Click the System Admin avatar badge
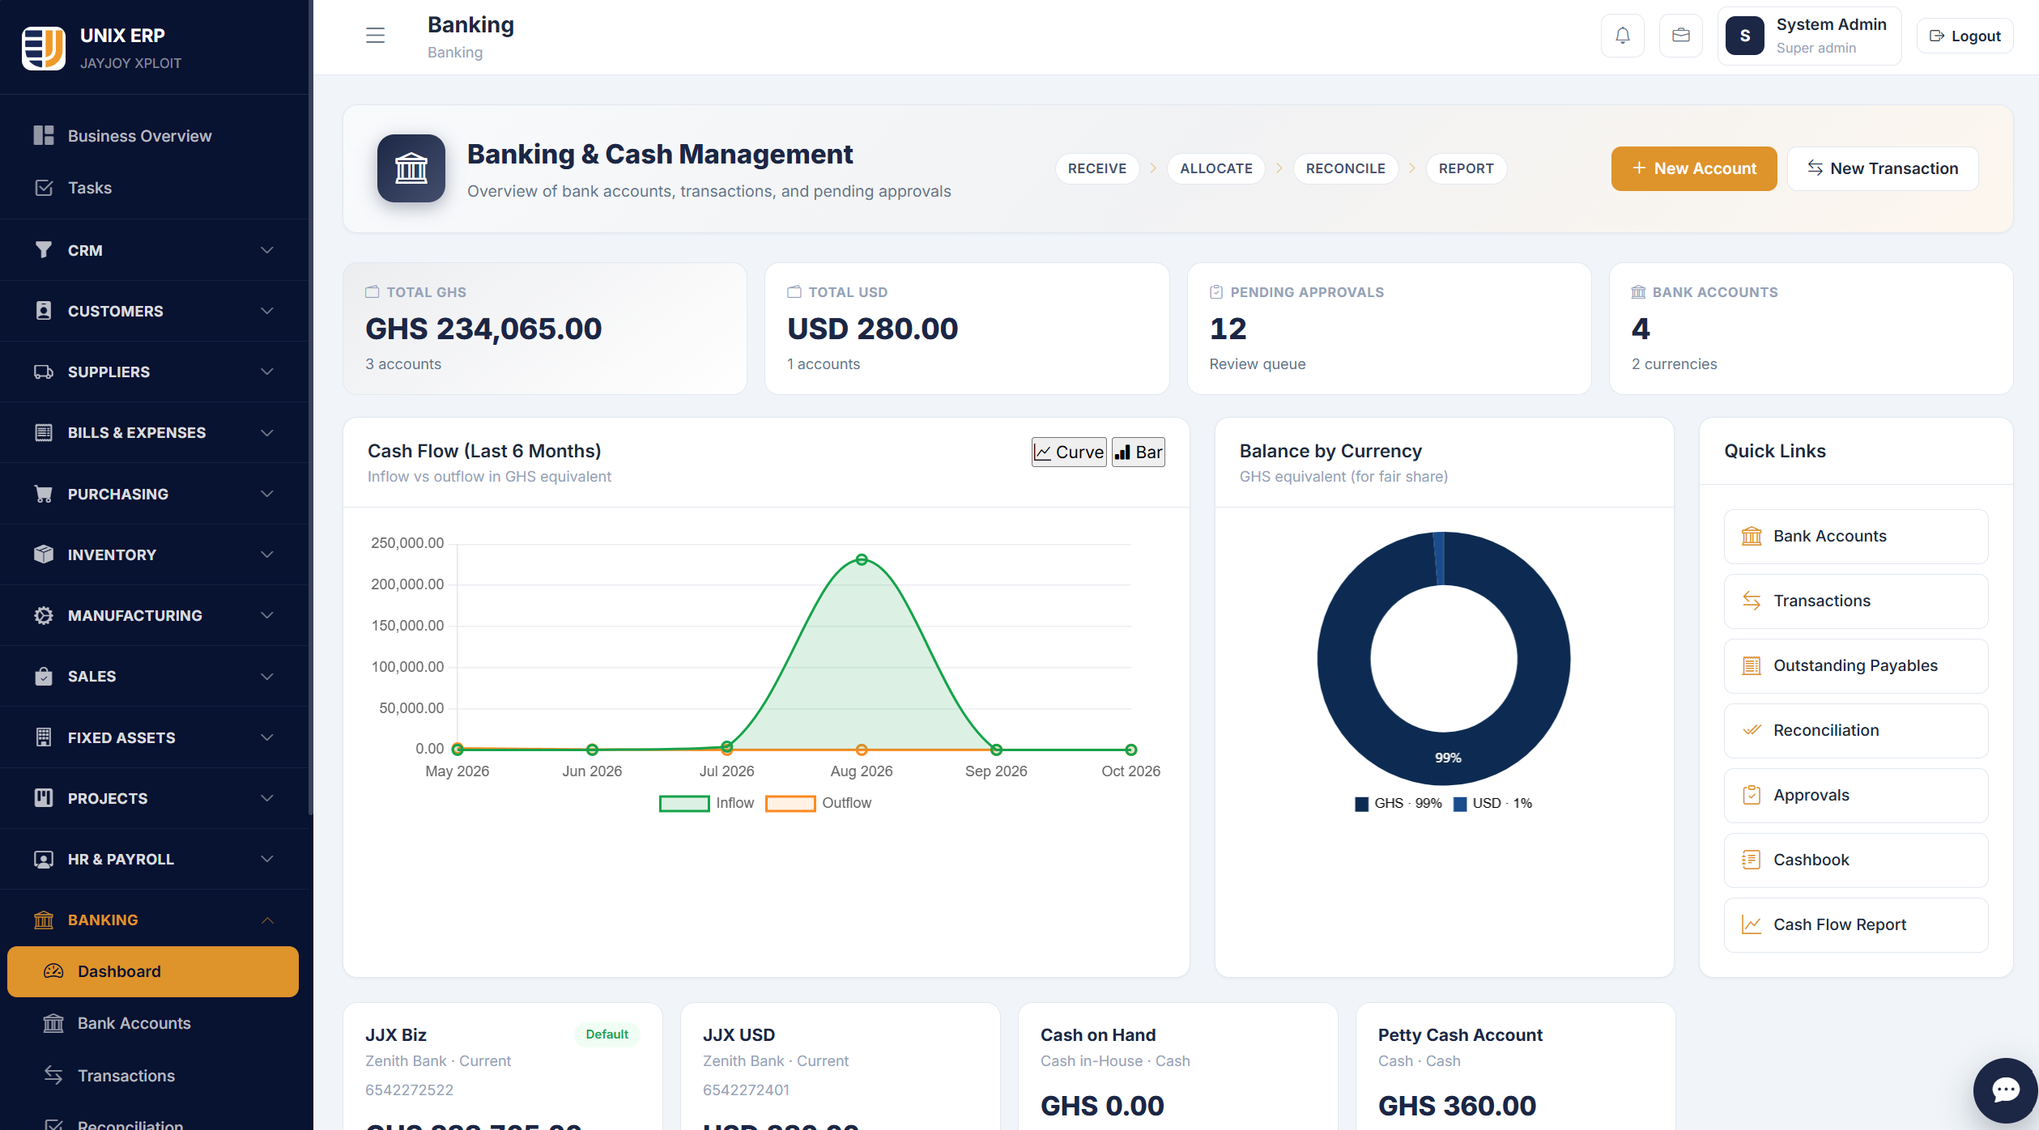 click(x=1744, y=36)
